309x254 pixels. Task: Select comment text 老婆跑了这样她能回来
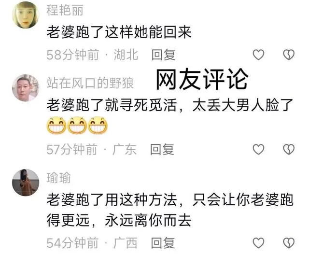pyautogui.click(x=119, y=32)
